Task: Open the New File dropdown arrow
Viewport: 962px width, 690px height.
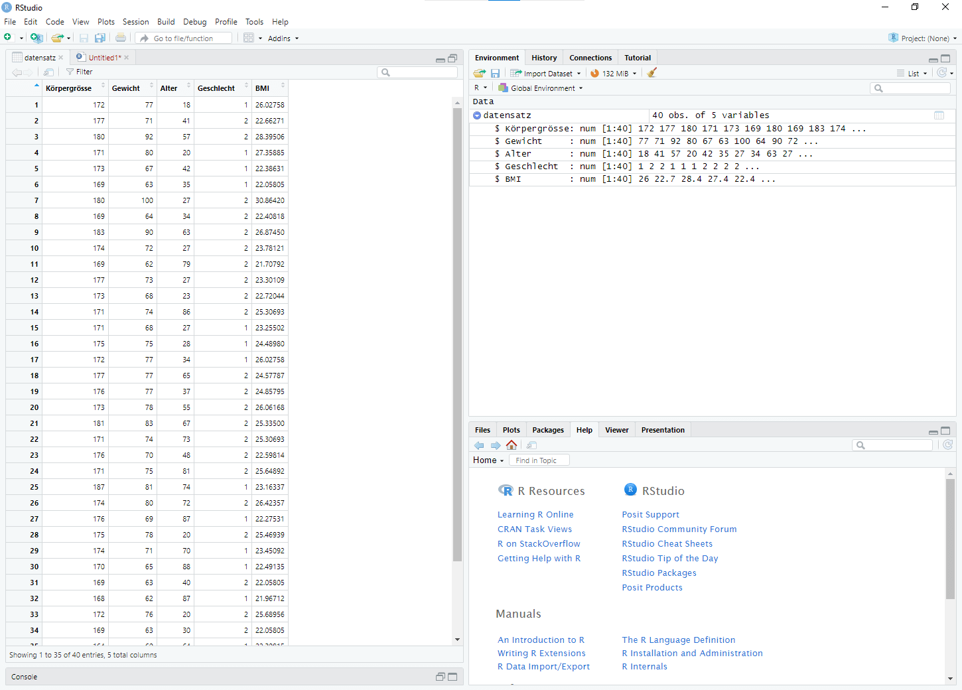Action: click(x=21, y=38)
